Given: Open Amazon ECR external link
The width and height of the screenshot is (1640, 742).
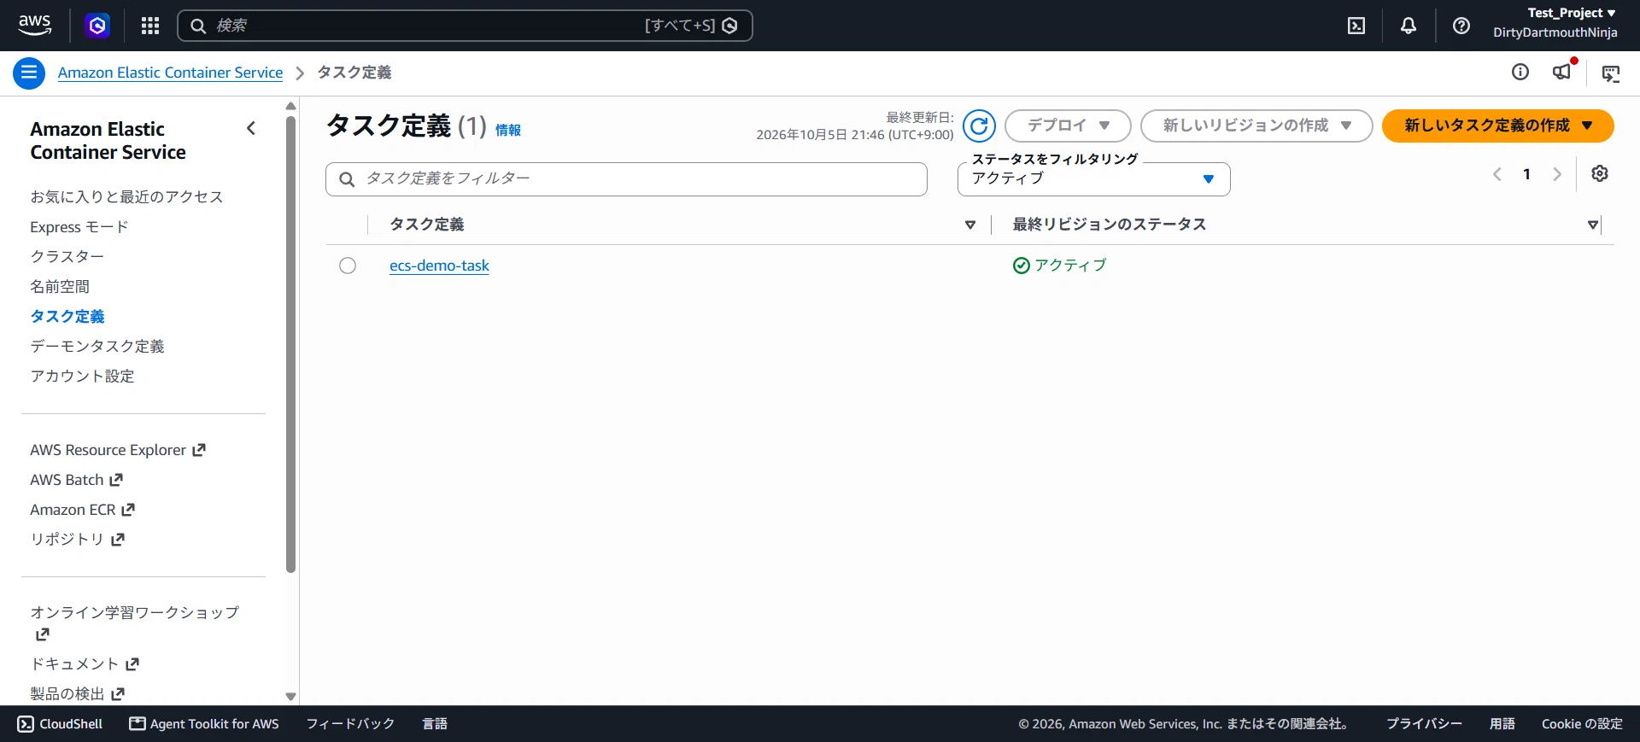Looking at the screenshot, I should pos(83,510).
